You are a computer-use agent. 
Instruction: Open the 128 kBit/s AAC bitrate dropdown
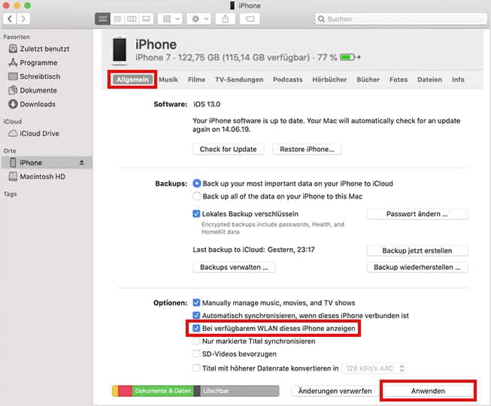tap(374, 368)
